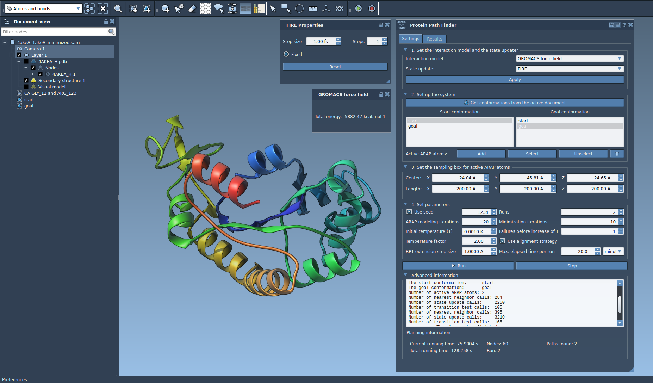Select the Fixed radio button
Viewport: 653px width, 383px height.
tap(286, 54)
